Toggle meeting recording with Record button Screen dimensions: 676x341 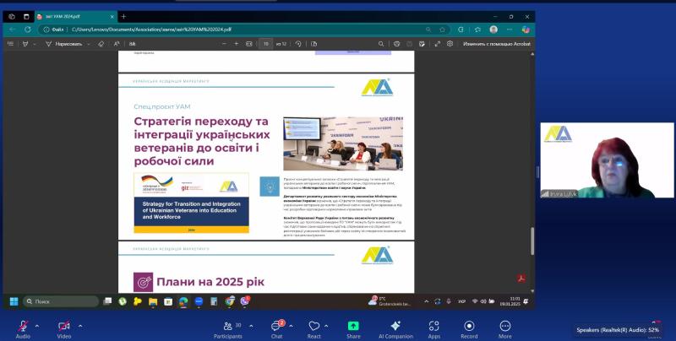pyautogui.click(x=468, y=326)
